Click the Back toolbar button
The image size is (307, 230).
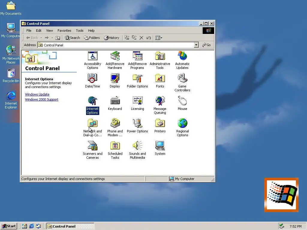point(32,38)
